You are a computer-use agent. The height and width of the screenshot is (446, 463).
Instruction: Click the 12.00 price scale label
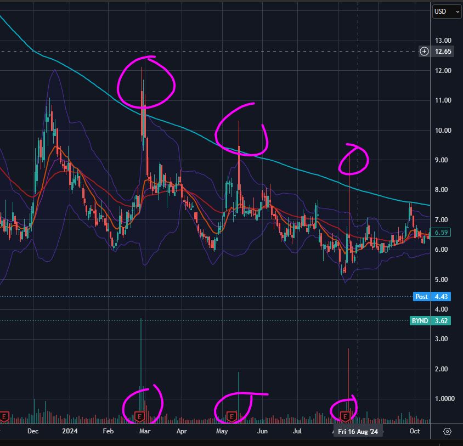point(443,71)
